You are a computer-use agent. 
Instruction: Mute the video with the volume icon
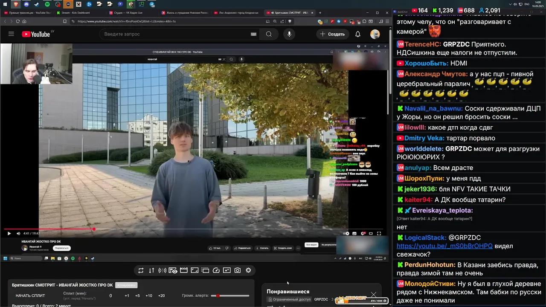click(18, 233)
